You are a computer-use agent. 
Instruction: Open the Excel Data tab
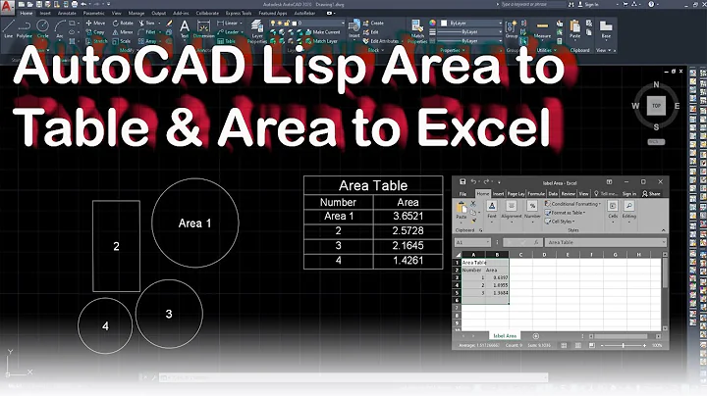click(553, 194)
